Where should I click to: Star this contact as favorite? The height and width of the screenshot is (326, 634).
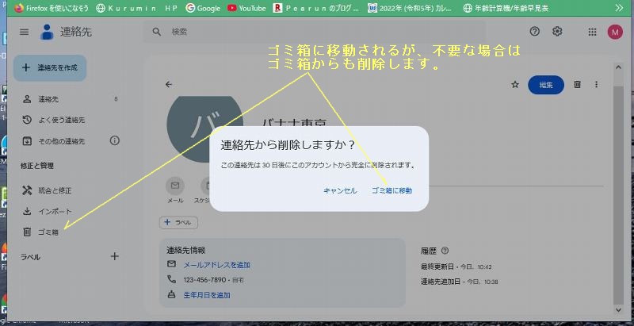click(x=514, y=84)
